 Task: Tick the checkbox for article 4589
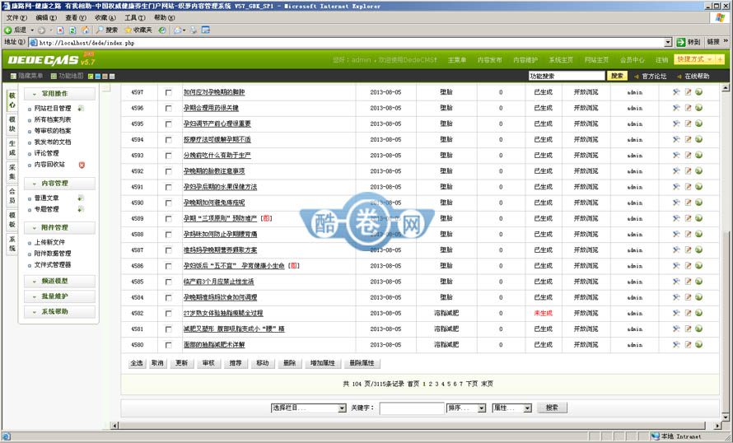coord(168,219)
